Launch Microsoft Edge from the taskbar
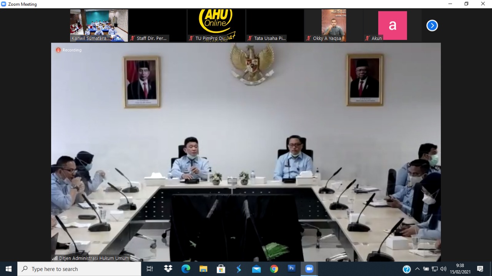 pyautogui.click(x=186, y=269)
